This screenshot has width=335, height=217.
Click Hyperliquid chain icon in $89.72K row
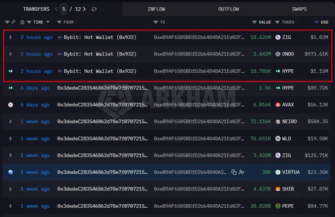tap(10, 88)
